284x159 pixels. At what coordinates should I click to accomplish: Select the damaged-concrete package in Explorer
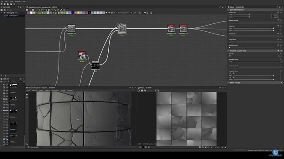[x=12, y=13]
